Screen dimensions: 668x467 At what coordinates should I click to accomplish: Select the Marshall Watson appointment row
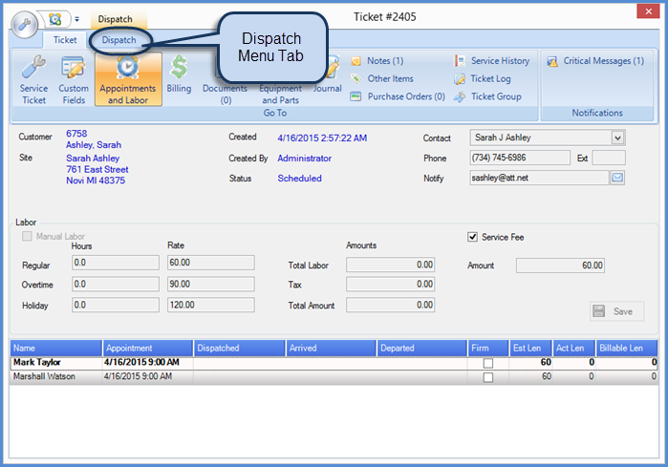(334, 376)
